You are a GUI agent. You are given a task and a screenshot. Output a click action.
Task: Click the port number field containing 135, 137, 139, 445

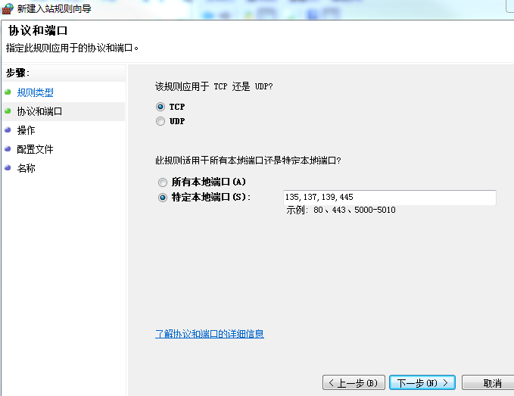[389, 198]
